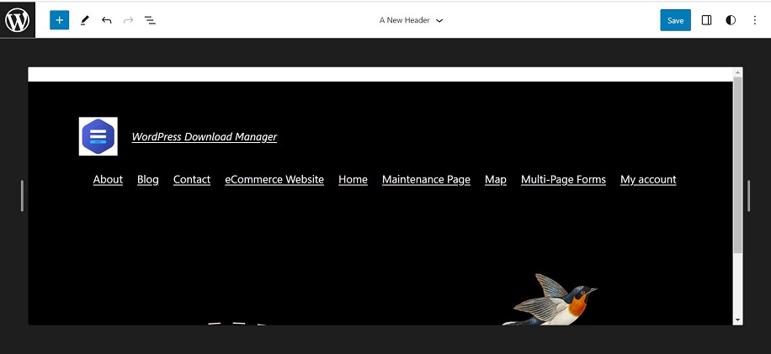The width and height of the screenshot is (771, 354).
Task: Select the Map navigation link
Action: (496, 179)
